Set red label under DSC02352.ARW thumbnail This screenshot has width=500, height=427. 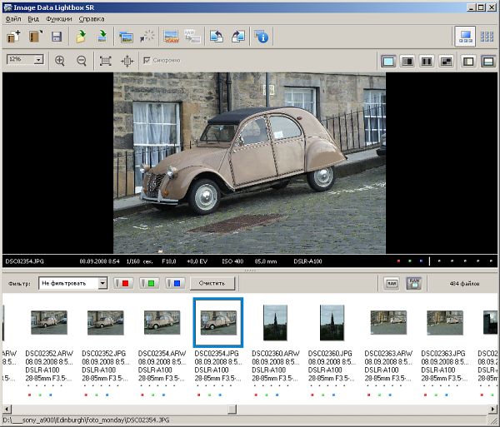(29, 395)
